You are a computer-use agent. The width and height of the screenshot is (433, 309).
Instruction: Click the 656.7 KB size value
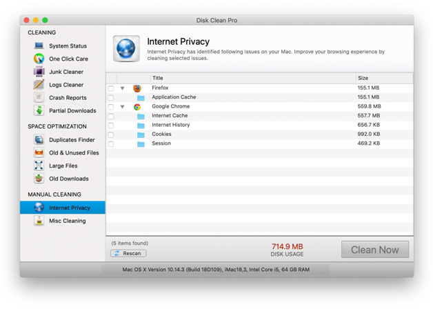tap(369, 125)
